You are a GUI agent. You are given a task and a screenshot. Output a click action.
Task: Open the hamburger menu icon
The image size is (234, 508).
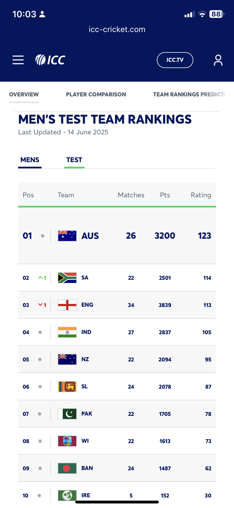18,60
